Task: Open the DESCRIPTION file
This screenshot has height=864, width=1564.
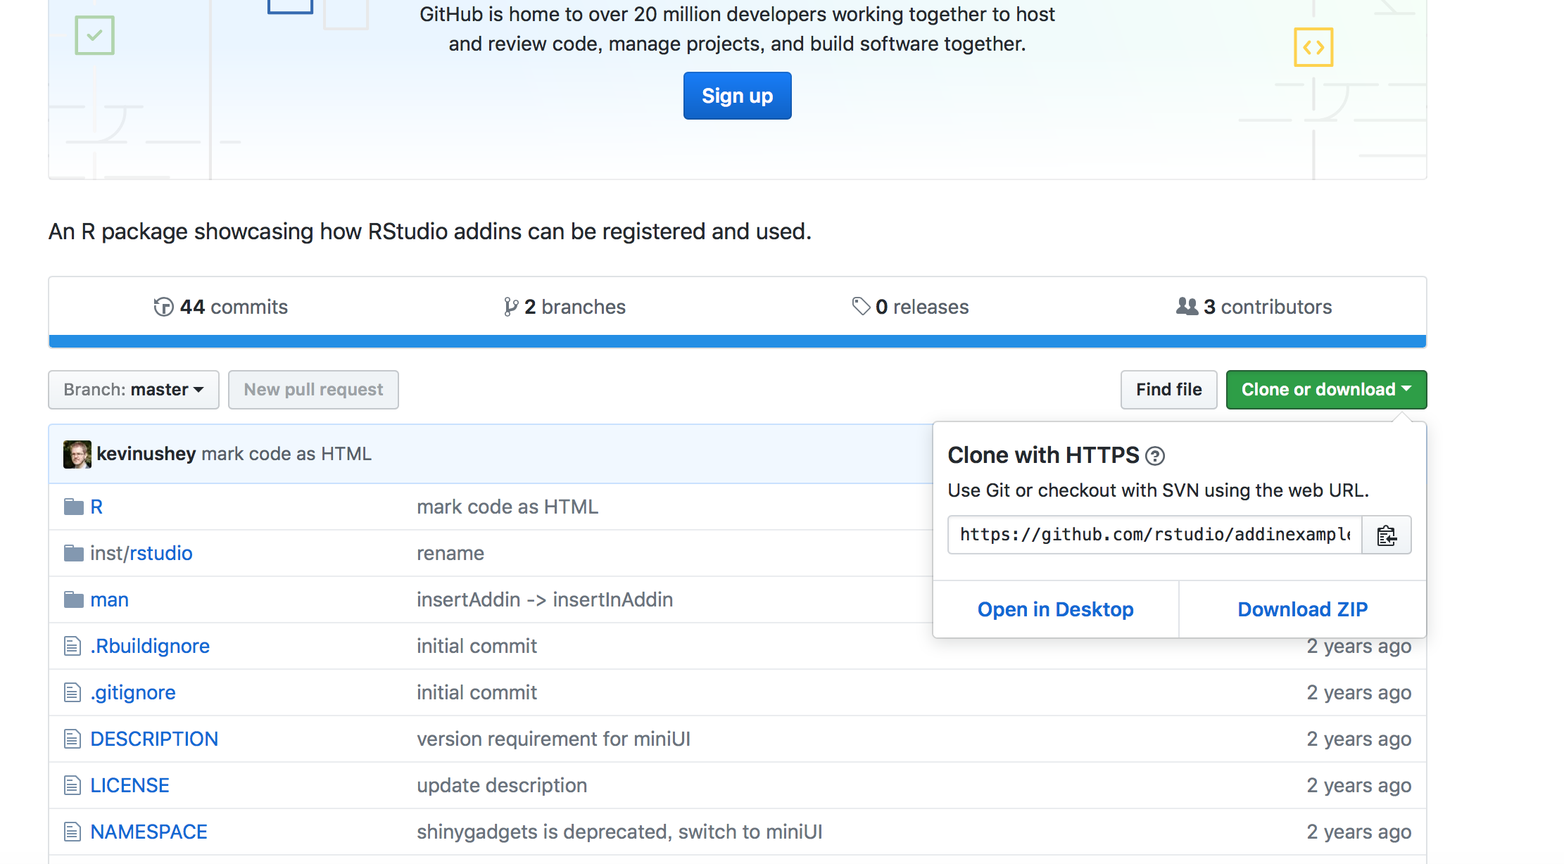Action: coord(154,739)
